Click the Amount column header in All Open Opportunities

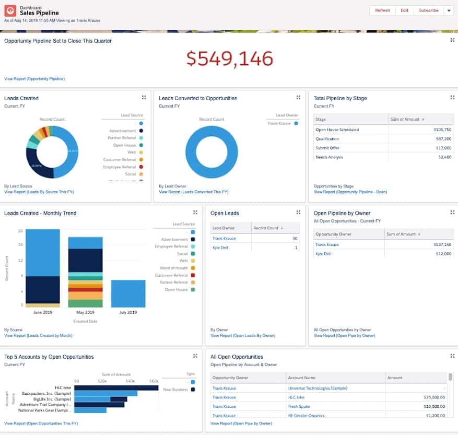click(416, 378)
